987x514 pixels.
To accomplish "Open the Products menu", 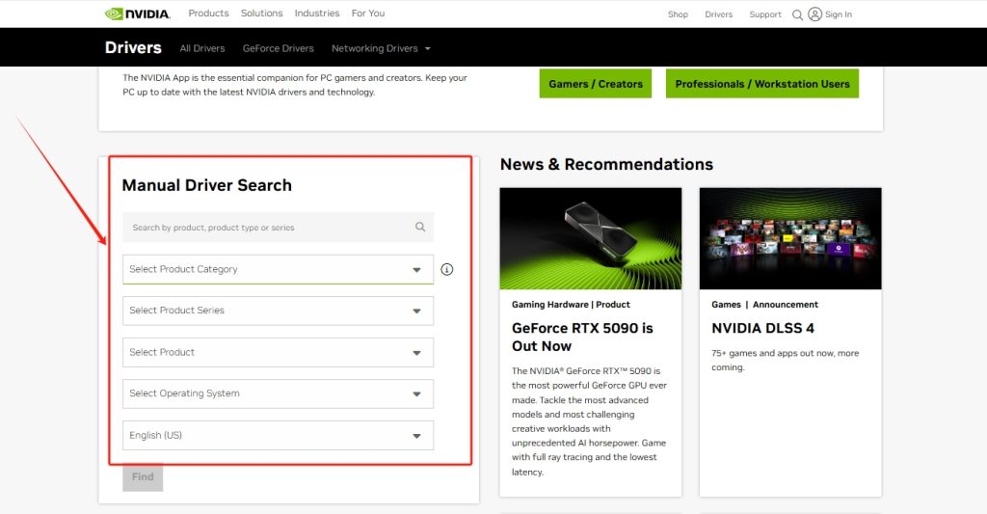I will 208,14.
